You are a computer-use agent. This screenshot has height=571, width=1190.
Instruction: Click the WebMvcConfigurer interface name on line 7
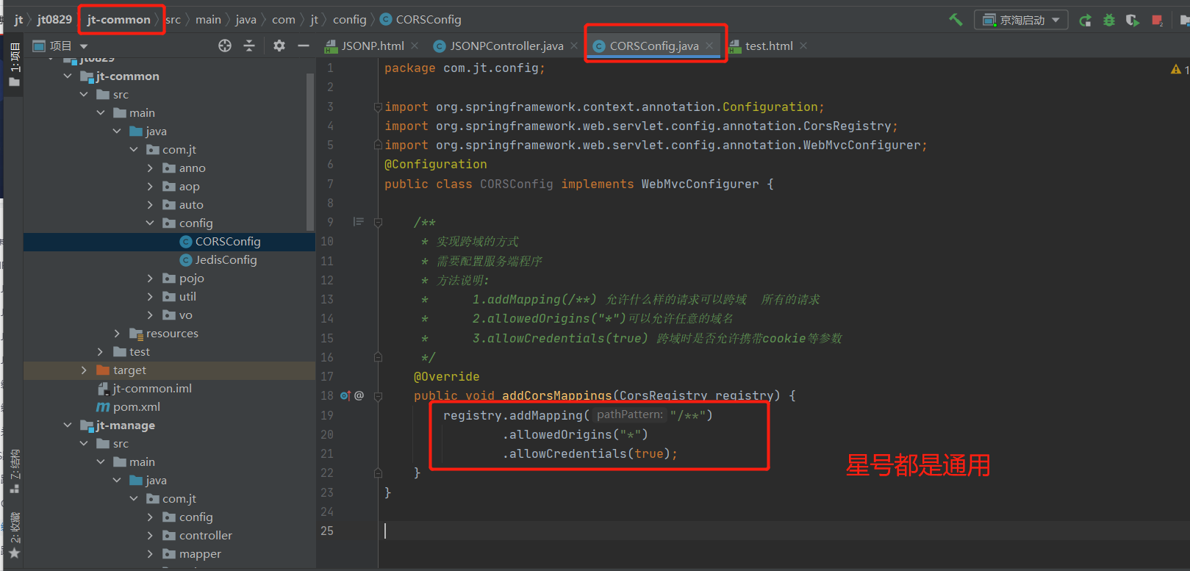[x=700, y=184]
